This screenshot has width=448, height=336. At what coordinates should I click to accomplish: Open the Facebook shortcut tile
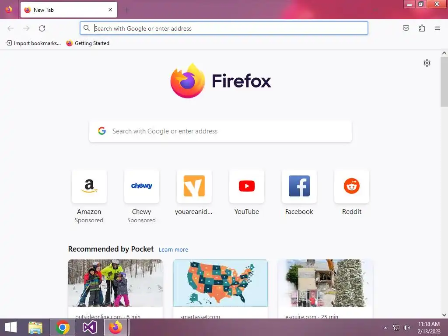click(299, 193)
